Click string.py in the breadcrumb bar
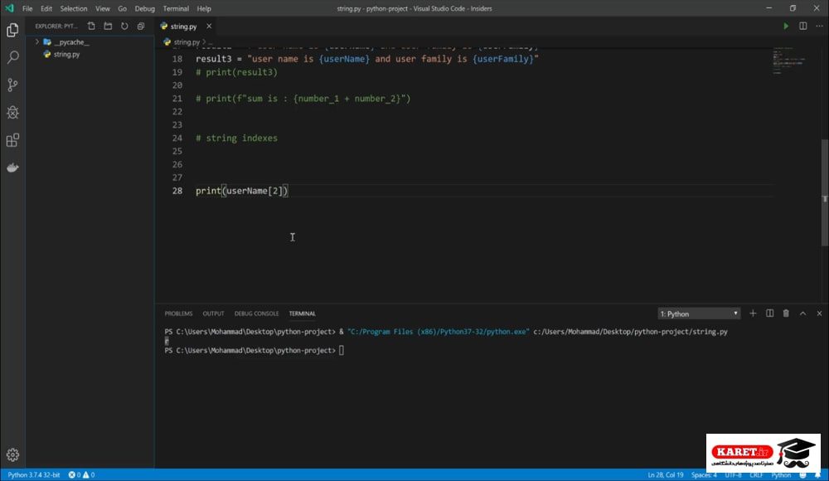The height and width of the screenshot is (481, 829). [186, 41]
